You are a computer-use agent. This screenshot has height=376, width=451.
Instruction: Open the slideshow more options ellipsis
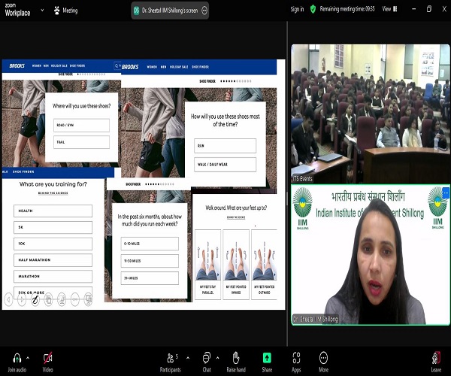click(74, 300)
